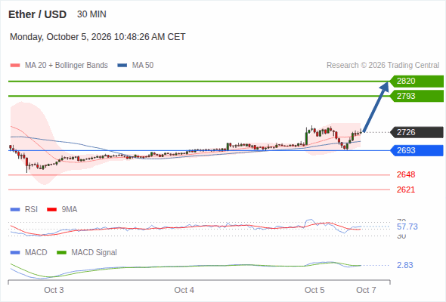Click the MACD Signal green legend swatch

pos(62,252)
